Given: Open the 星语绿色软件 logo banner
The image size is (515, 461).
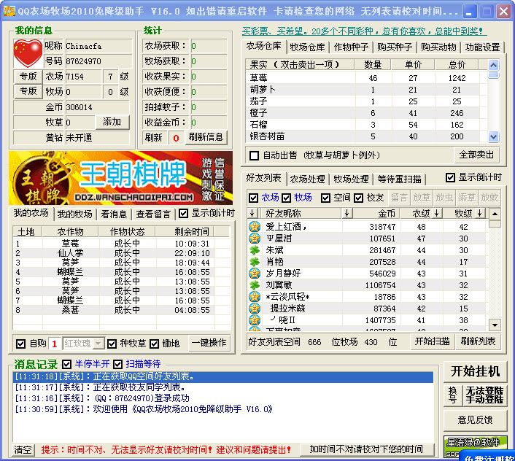Looking at the screenshot, I should [x=476, y=446].
